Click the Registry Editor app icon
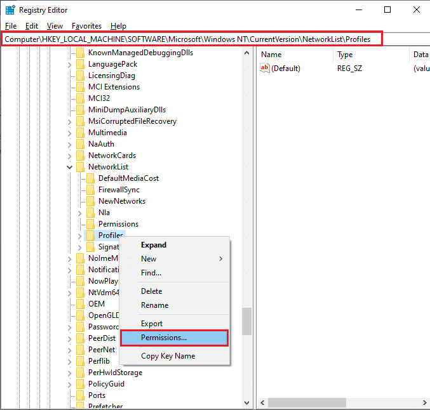The width and height of the screenshot is (430, 410). [10, 10]
